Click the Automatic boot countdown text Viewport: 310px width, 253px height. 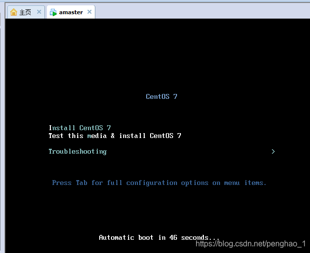click(159, 237)
